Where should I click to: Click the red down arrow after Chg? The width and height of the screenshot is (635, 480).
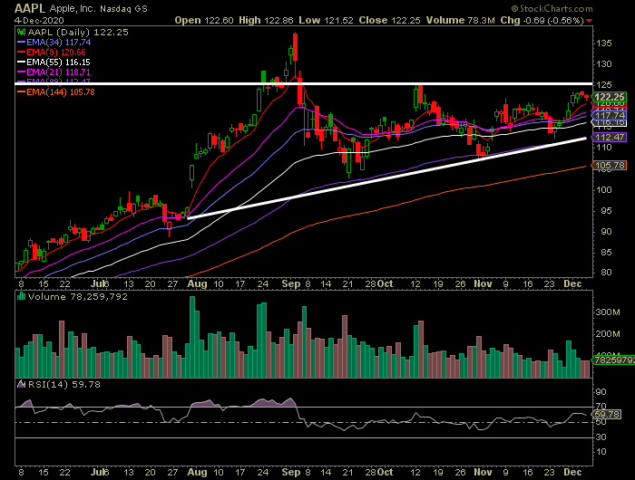(x=590, y=21)
